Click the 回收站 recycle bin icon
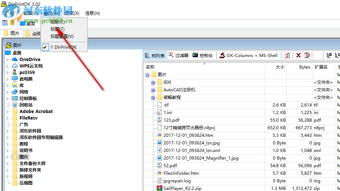Screen dimensions: 340x191 coord(15,105)
